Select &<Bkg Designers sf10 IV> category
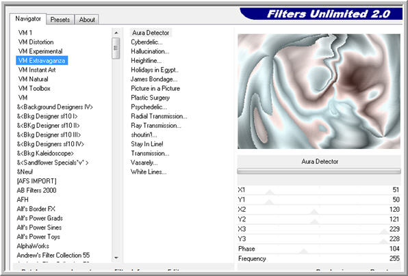Image resolution: width=408 pixels, height=276 pixels. tap(51, 144)
